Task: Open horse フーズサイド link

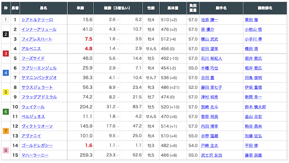Action: 33,59
